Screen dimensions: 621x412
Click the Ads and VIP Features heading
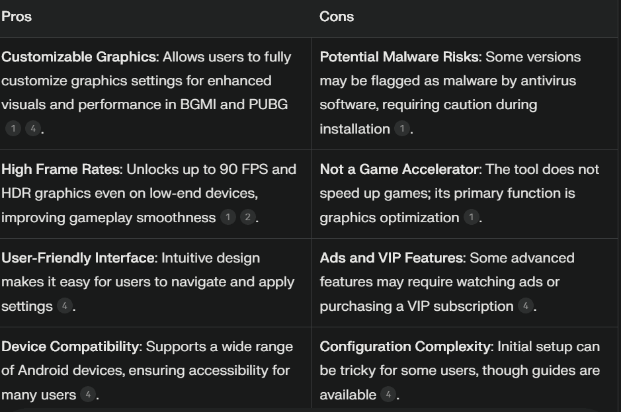(x=392, y=259)
